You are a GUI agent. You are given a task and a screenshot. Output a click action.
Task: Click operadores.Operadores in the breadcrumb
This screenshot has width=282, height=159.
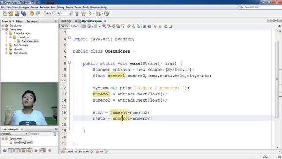click(x=78, y=151)
